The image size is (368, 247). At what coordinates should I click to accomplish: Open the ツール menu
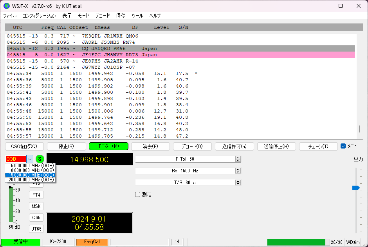coord(137,16)
